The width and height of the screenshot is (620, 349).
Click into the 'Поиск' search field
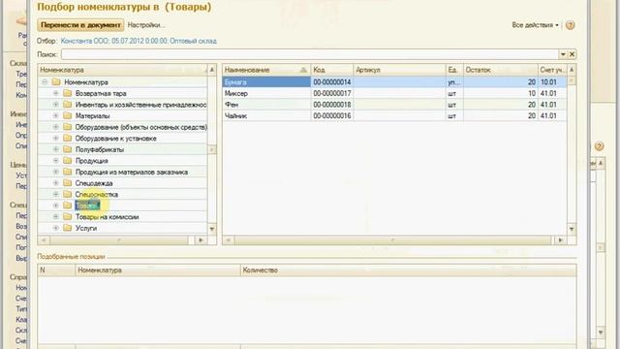[x=310, y=54]
